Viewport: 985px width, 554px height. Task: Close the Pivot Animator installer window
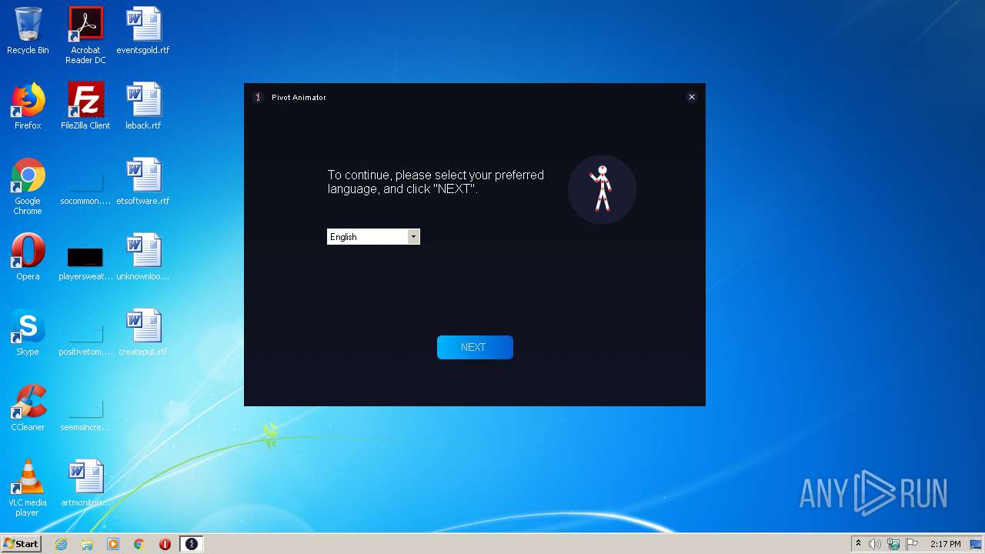coord(692,97)
